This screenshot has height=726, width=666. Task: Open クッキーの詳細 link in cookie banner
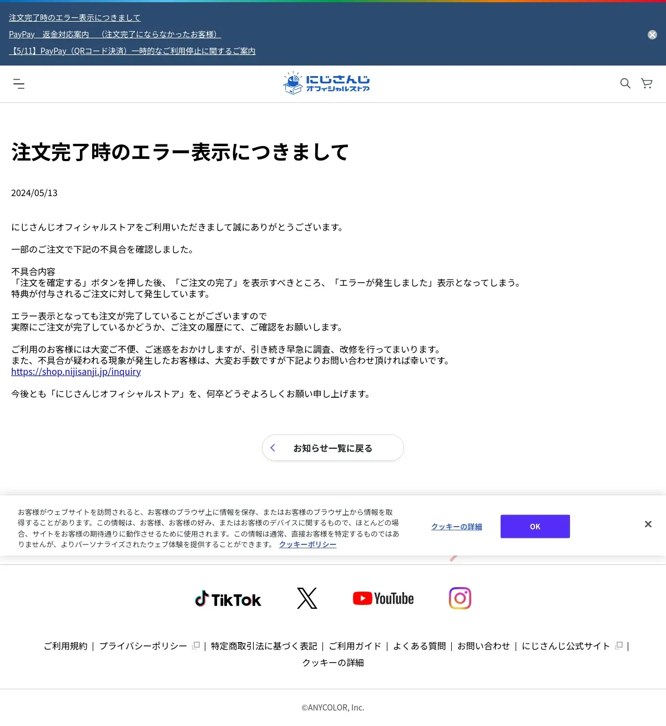(x=457, y=527)
